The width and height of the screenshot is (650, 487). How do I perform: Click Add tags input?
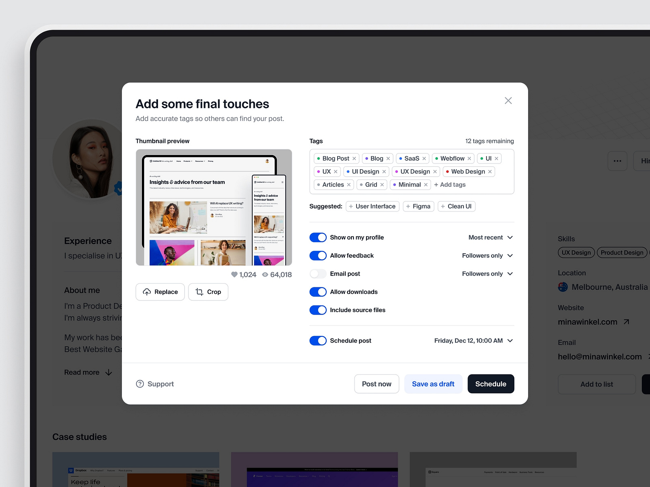pyautogui.click(x=450, y=185)
